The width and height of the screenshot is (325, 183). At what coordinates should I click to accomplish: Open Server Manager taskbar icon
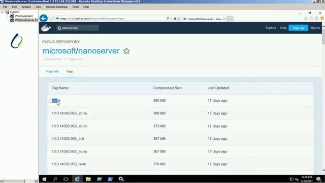pyautogui.click(x=100, y=179)
